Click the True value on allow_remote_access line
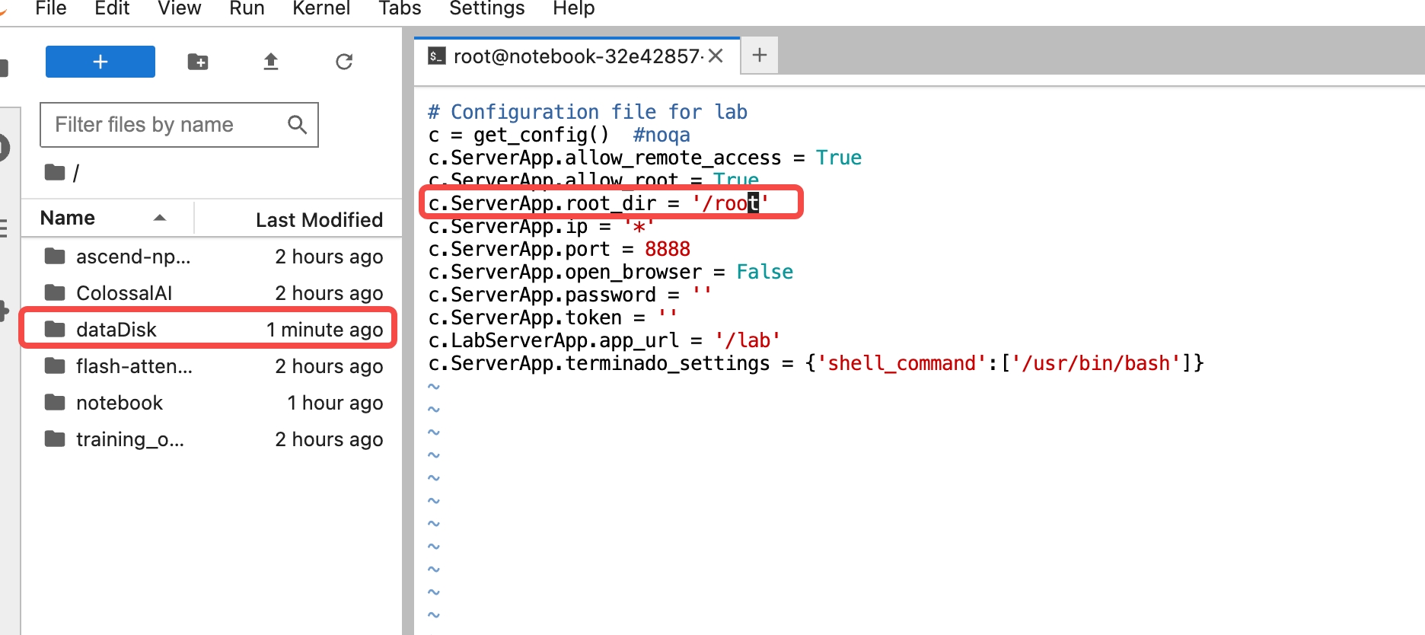1425x635 pixels. tap(839, 158)
